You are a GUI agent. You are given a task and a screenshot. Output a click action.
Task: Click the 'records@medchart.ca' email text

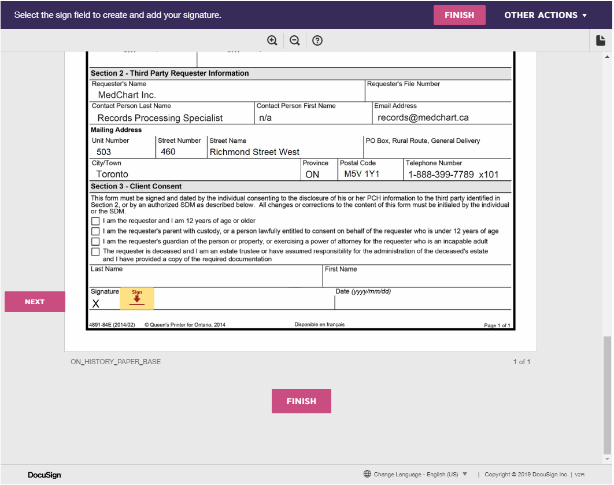[423, 117]
